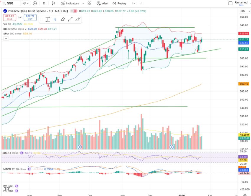251x196 pixels.
Task: Open the indicator templates grid icon
Action: [x=89, y=4]
